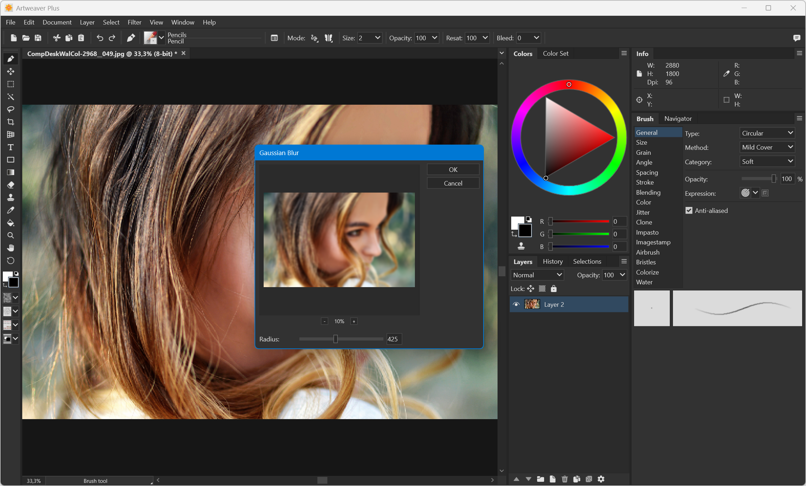The height and width of the screenshot is (486, 806).
Task: Open the Filter menu
Action: pyautogui.click(x=134, y=22)
